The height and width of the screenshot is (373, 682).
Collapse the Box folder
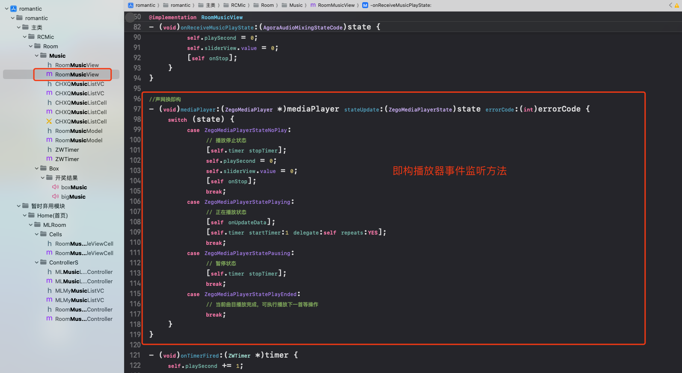click(36, 168)
